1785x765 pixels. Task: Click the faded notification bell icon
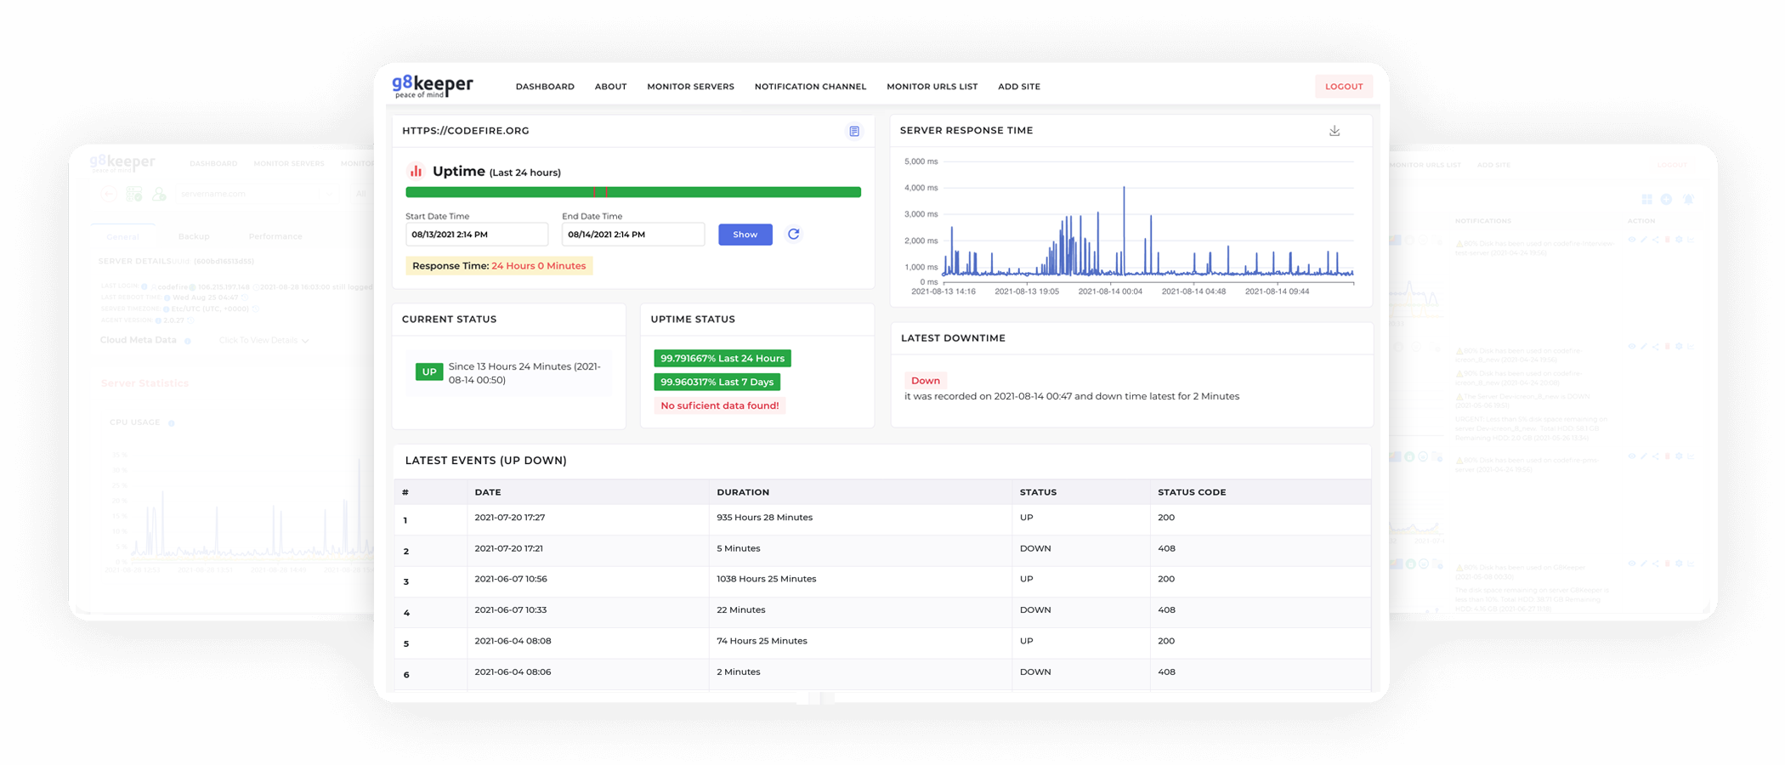1689,199
